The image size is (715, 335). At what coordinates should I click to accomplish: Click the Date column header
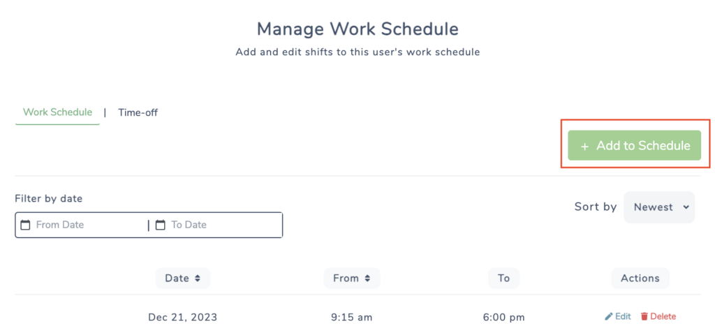[x=183, y=278]
